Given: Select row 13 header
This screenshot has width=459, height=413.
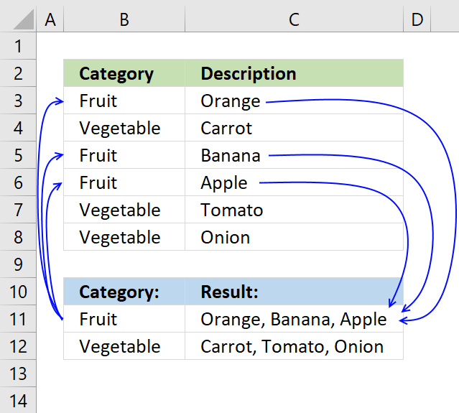Looking at the screenshot, I should click(x=18, y=373).
